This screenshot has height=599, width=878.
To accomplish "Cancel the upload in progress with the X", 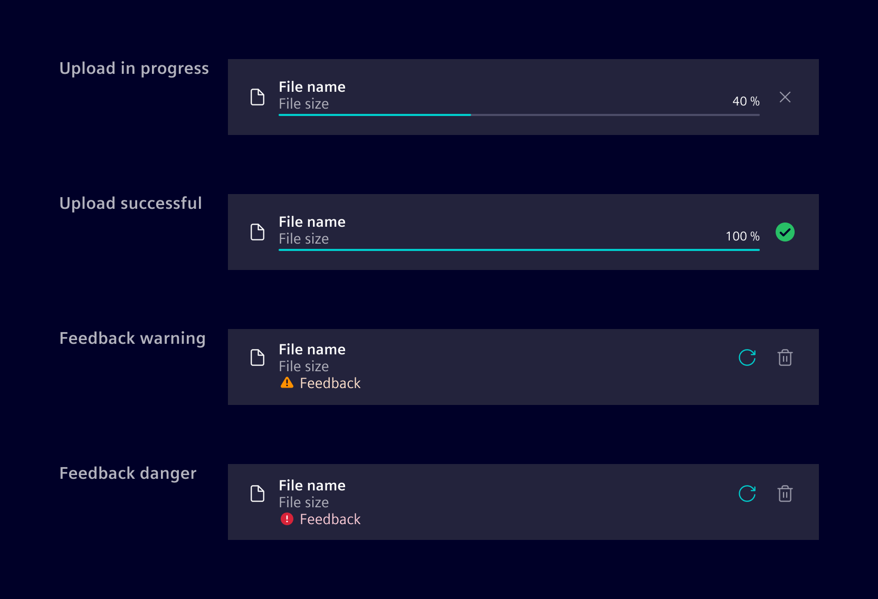I will point(785,97).
